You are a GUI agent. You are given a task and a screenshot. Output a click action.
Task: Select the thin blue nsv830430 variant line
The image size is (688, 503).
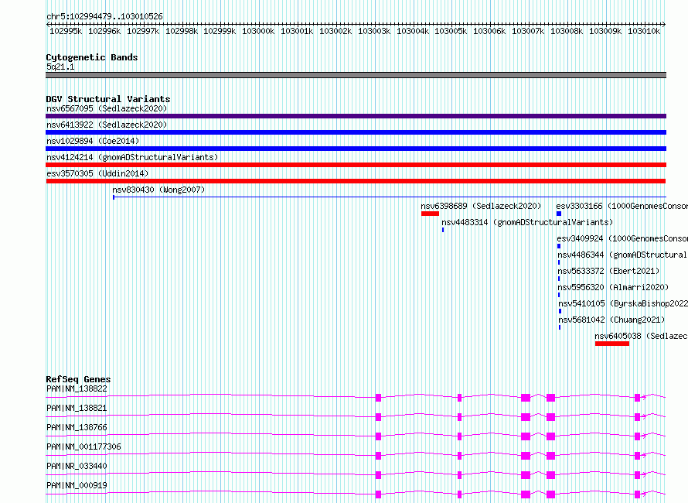(390, 197)
